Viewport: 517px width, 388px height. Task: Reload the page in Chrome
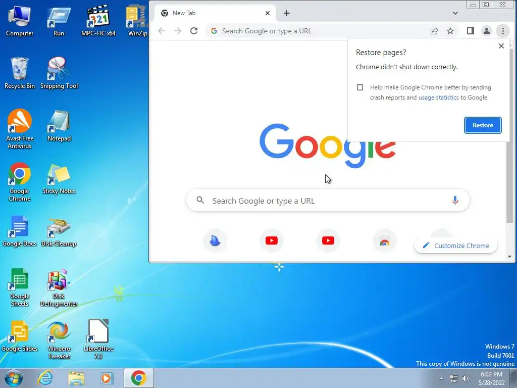click(194, 31)
